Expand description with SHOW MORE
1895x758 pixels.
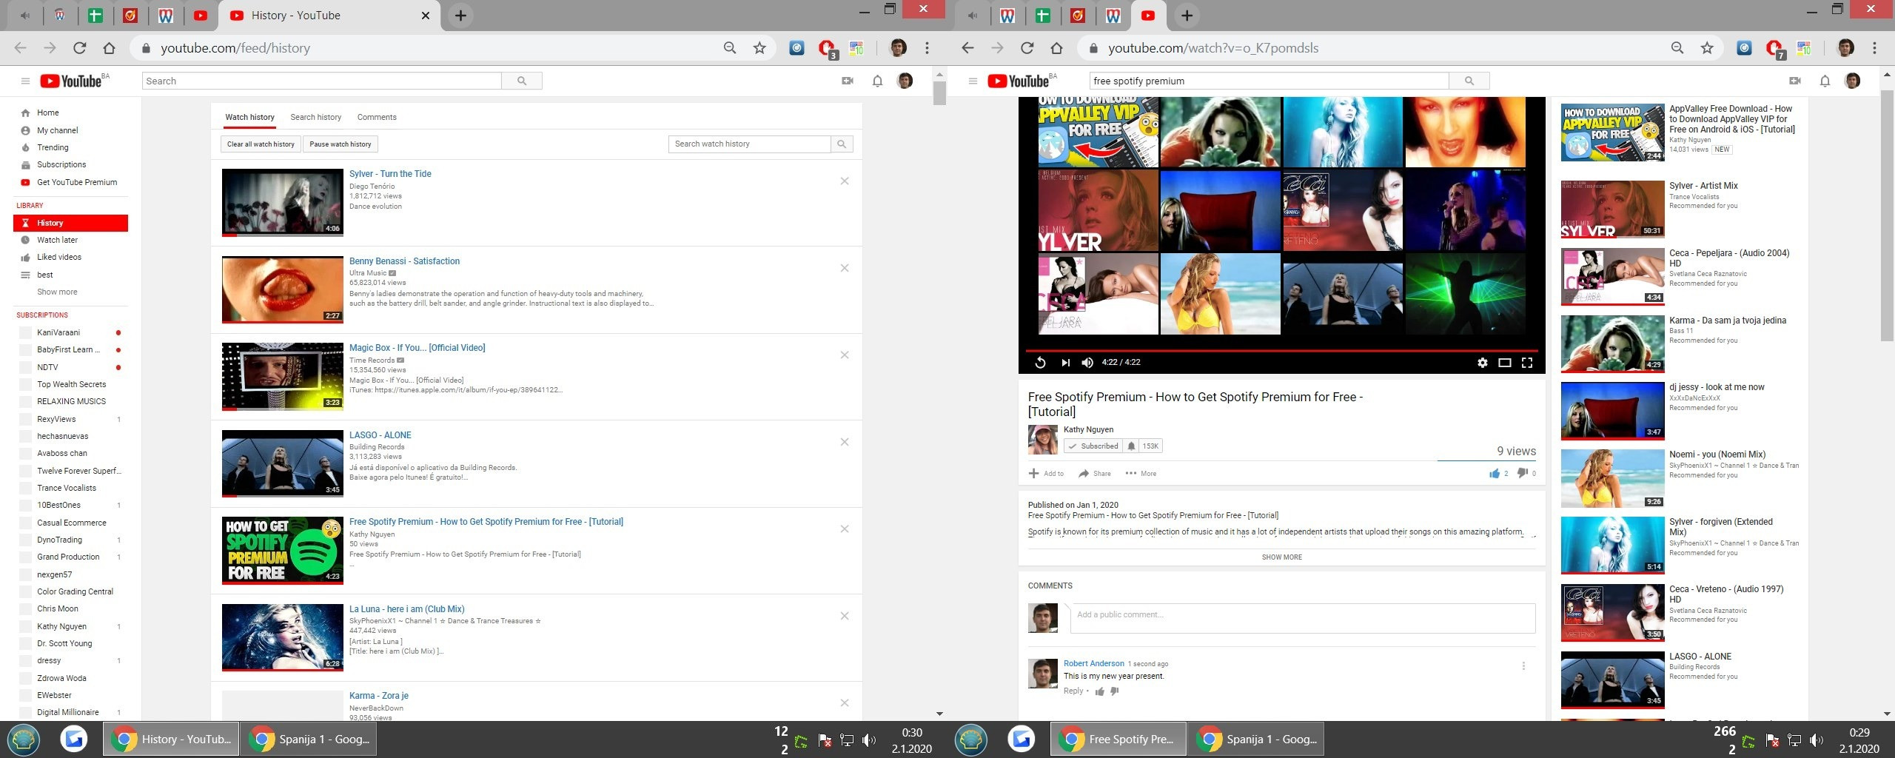(1281, 557)
